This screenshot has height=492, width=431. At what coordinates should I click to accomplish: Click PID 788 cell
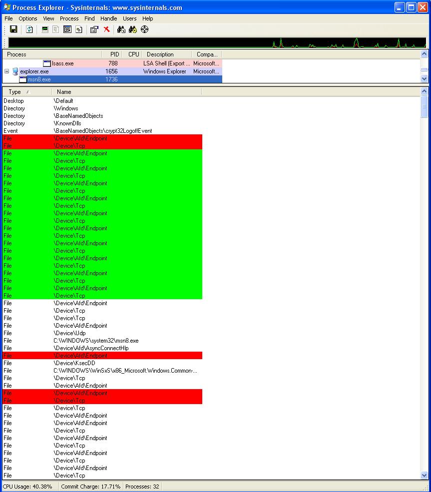click(x=113, y=63)
